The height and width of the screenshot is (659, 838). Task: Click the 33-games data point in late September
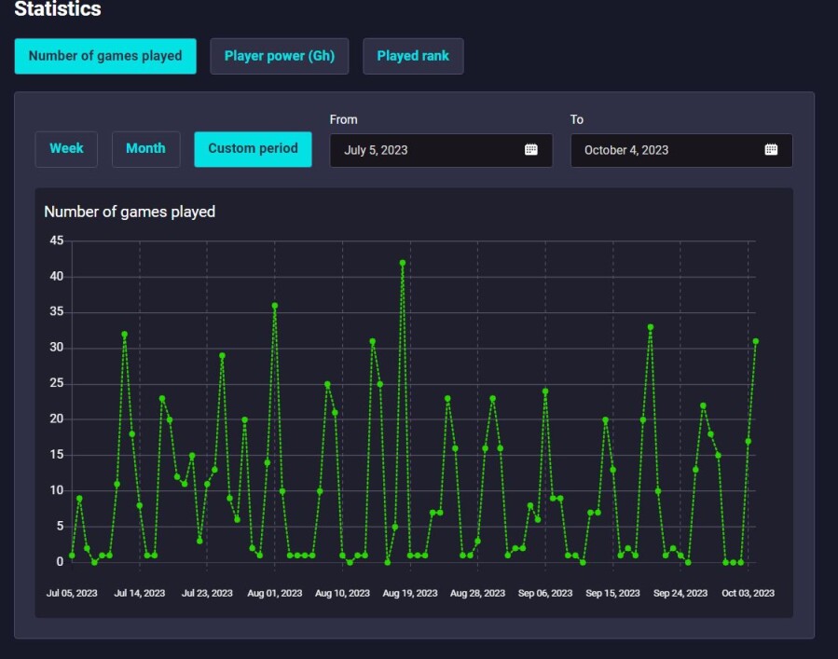pos(651,327)
